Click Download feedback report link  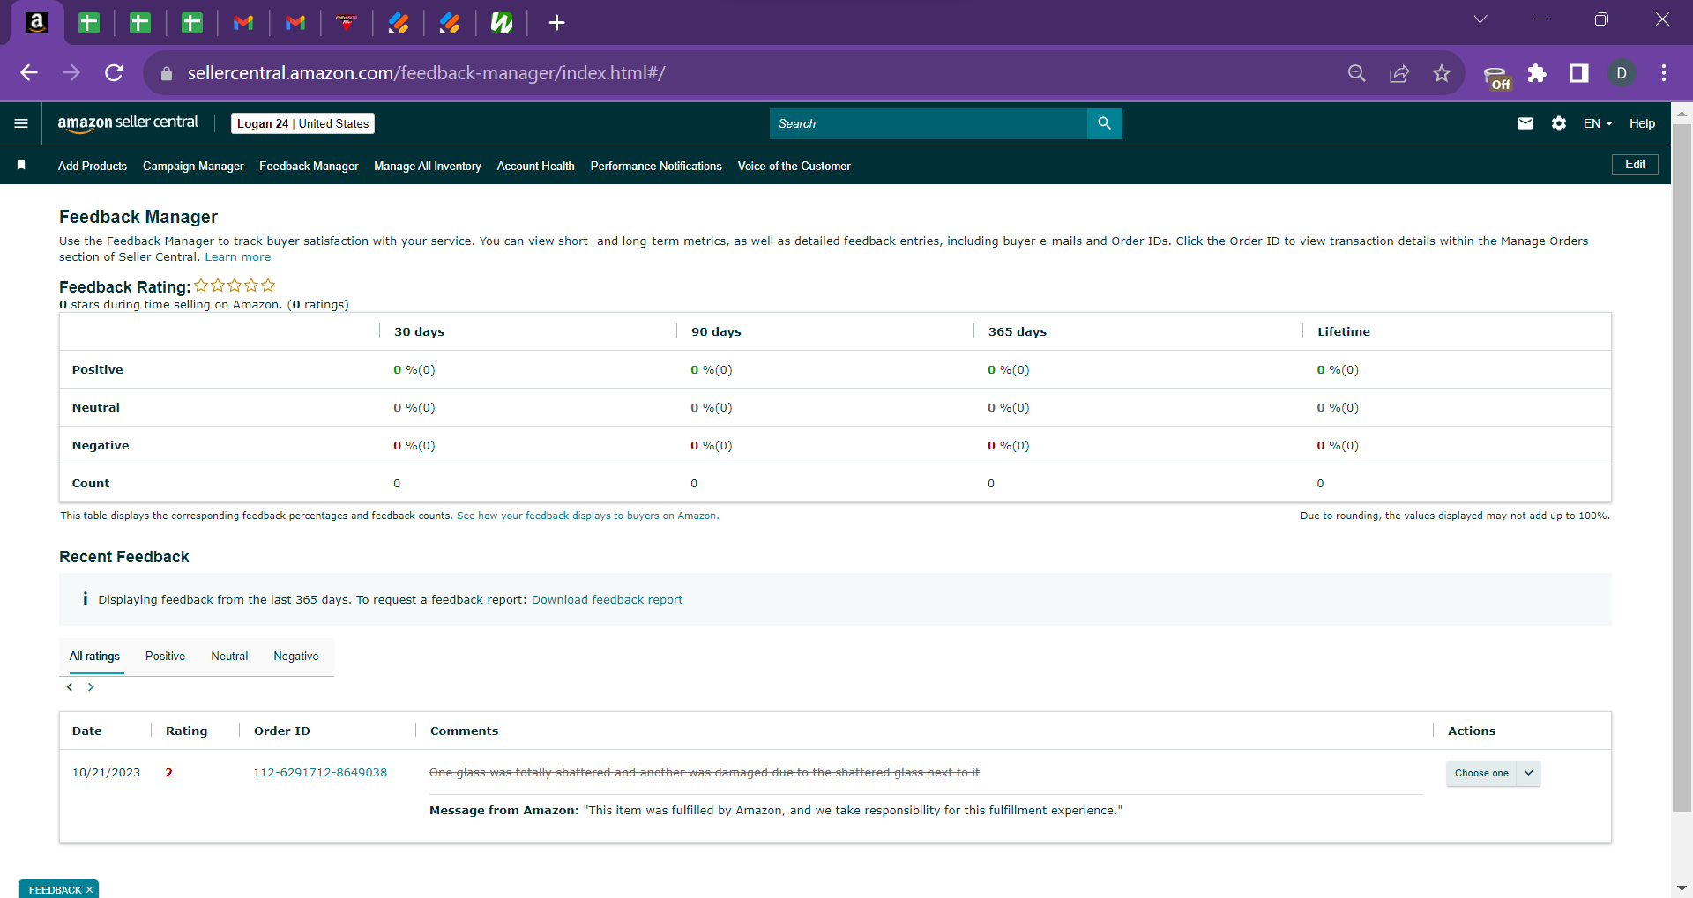pos(607,600)
